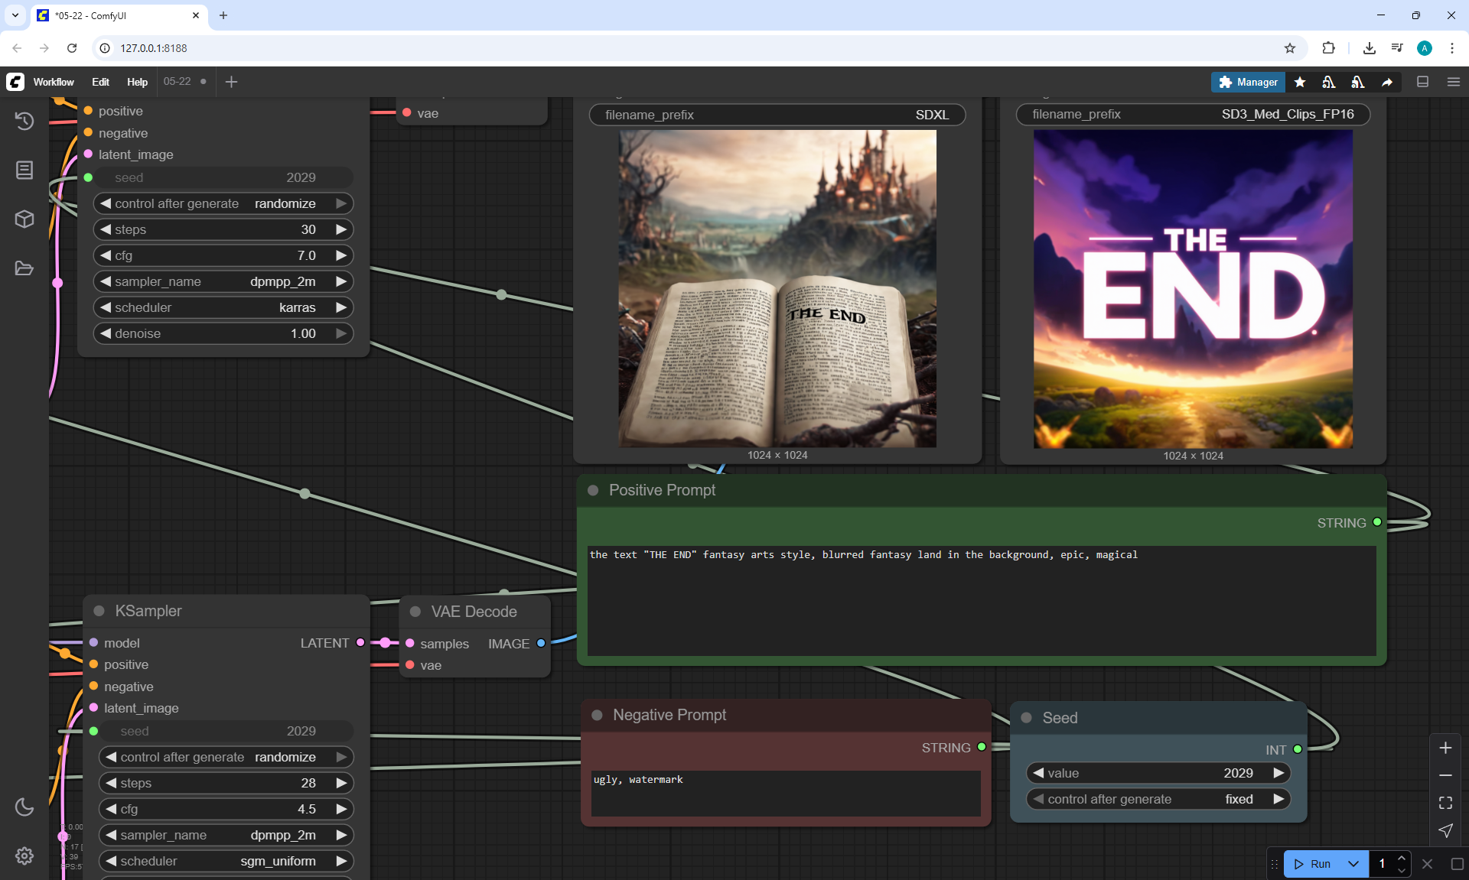This screenshot has height=880, width=1469.
Task: Click the Manager star favorites icon
Action: click(x=1300, y=82)
